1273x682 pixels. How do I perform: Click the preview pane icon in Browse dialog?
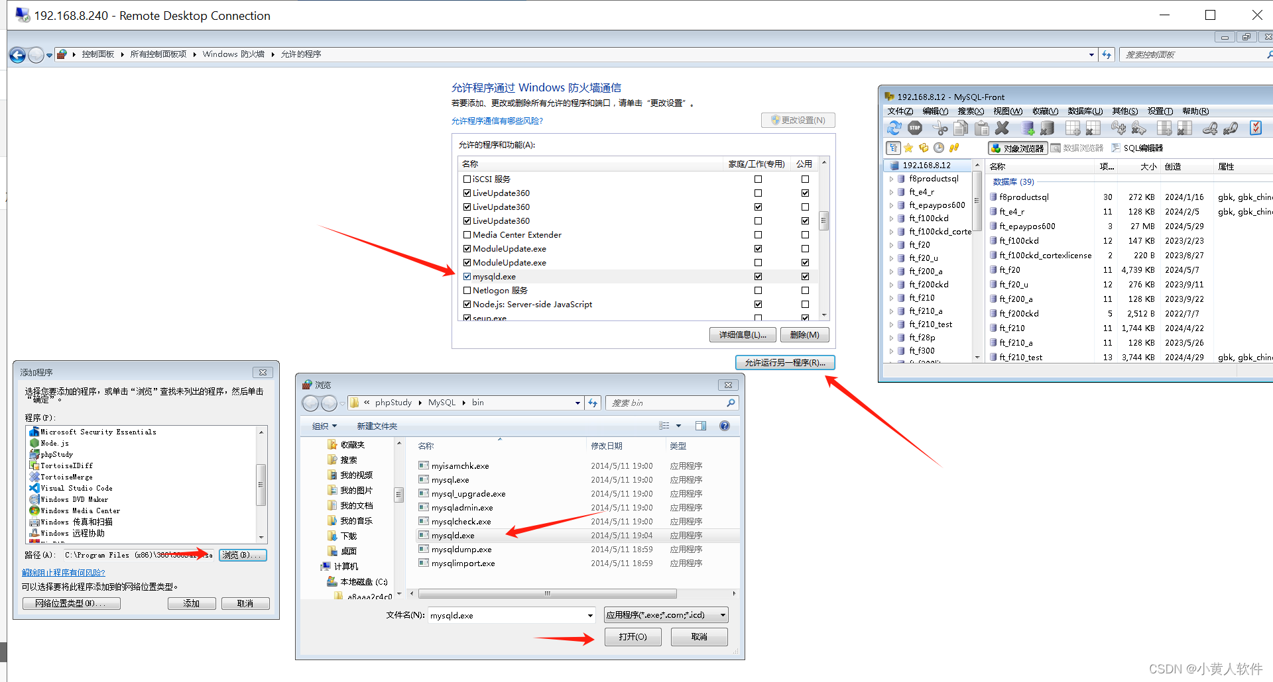click(701, 426)
